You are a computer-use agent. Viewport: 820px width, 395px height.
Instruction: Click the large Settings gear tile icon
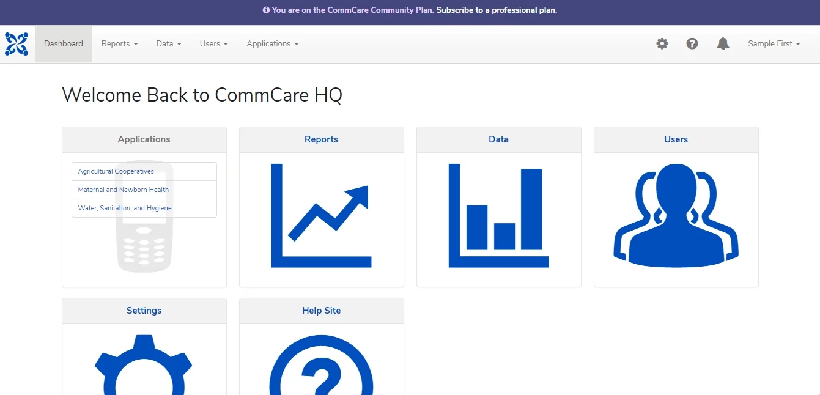(x=144, y=364)
